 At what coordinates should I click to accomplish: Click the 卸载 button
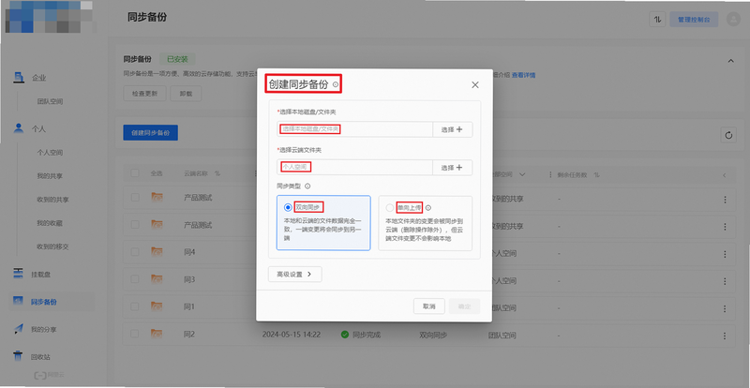(x=186, y=94)
